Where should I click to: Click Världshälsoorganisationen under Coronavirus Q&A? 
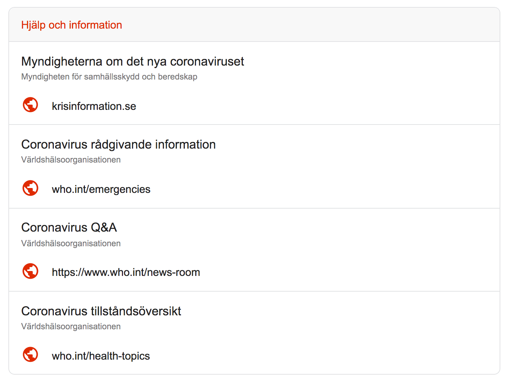(71, 243)
